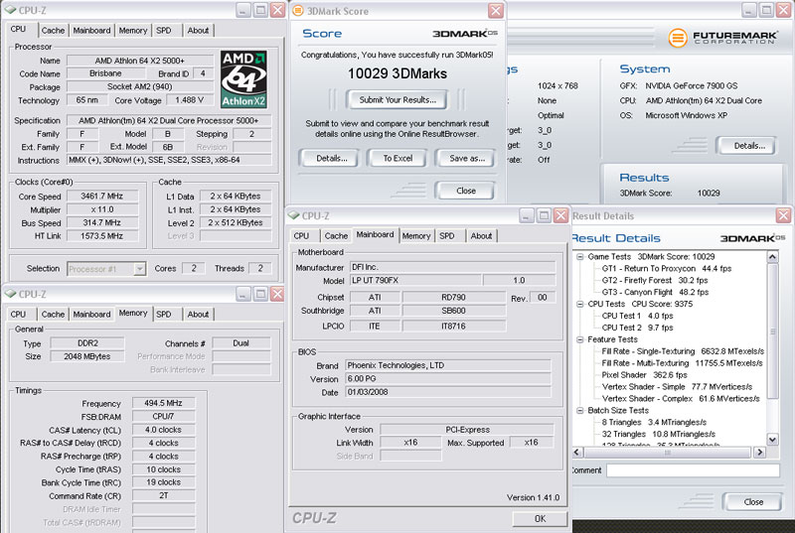Click Details button in 3DMark Score dialog
The width and height of the screenshot is (795, 533).
point(331,159)
